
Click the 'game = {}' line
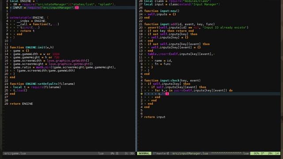[x=21, y=51]
